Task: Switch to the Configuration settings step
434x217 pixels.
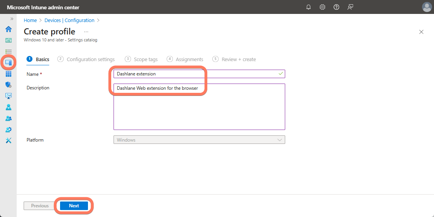Action: pyautogui.click(x=90, y=59)
